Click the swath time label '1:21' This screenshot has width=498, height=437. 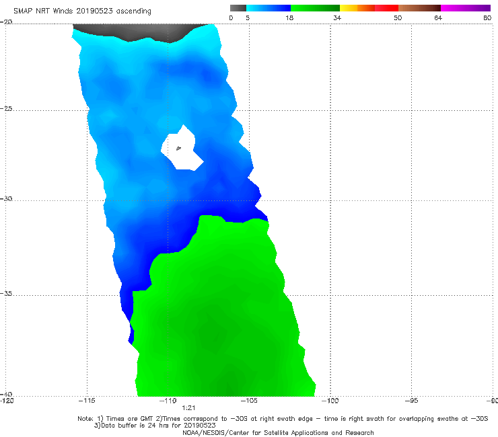pos(188,408)
